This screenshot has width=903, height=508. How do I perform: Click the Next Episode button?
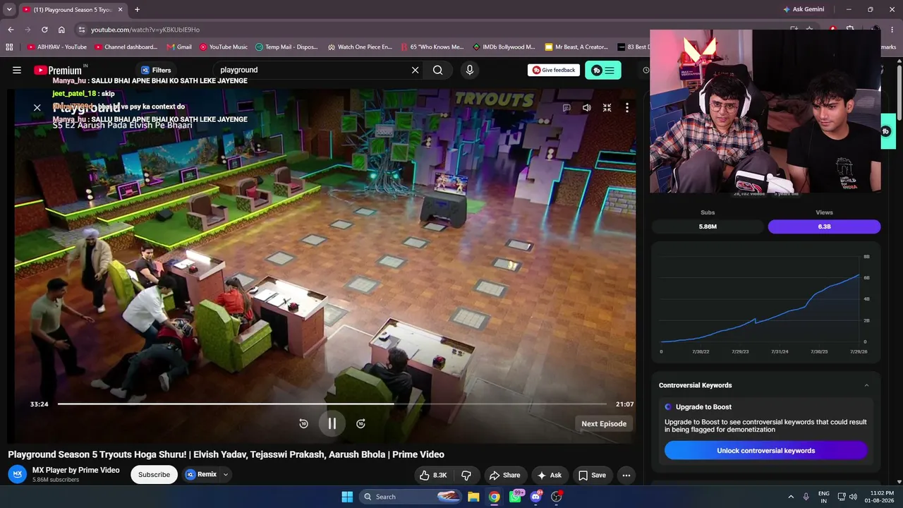604,423
